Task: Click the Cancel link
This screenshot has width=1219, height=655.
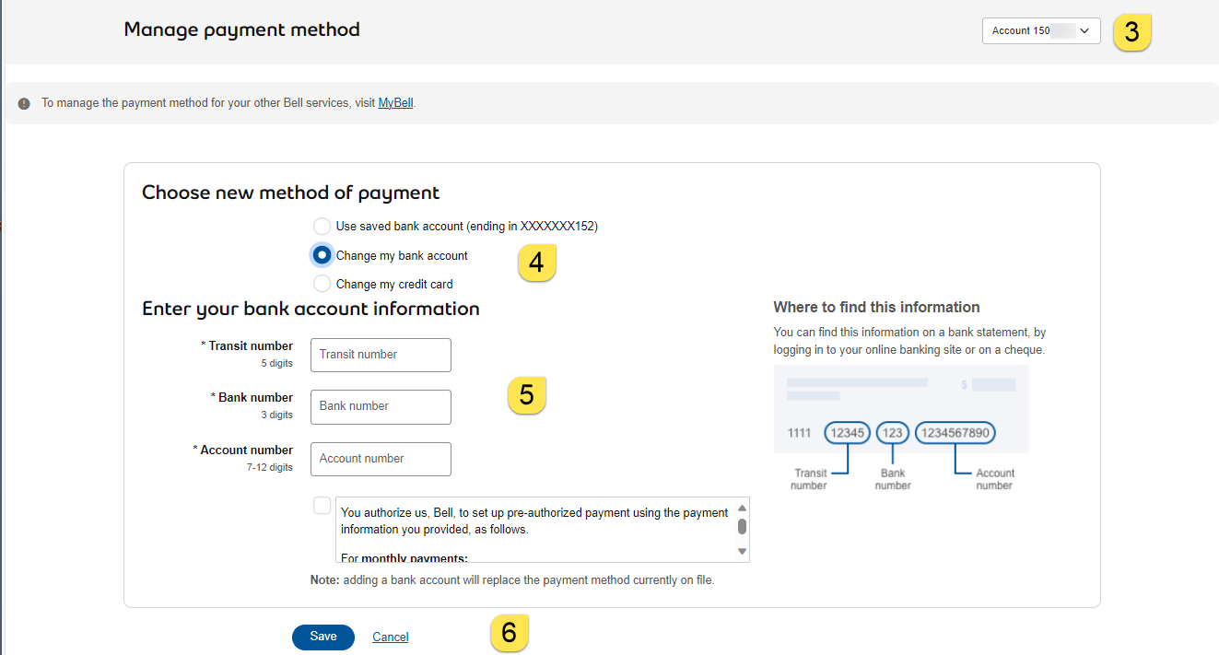Action: (x=390, y=637)
